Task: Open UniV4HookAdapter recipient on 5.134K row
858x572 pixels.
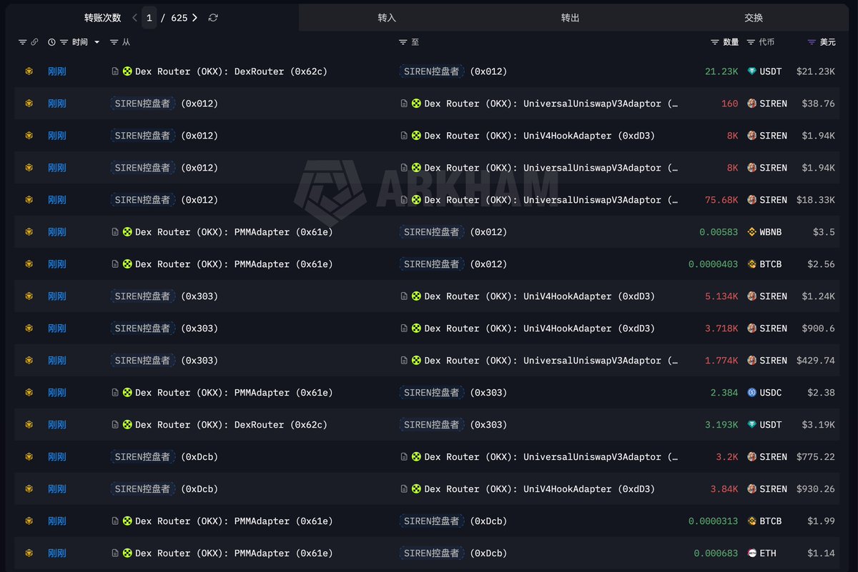Action: coord(540,296)
